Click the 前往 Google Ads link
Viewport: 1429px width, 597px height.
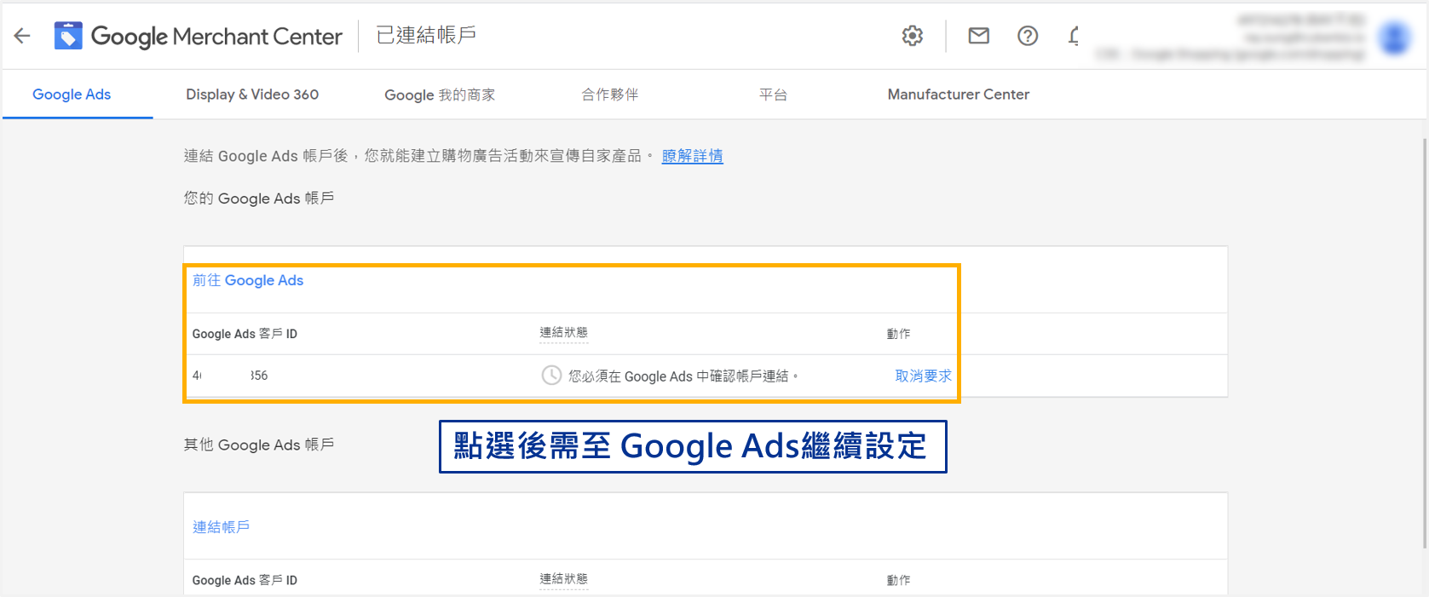point(248,280)
